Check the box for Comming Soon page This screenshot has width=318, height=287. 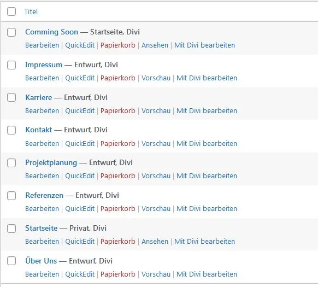(11, 32)
